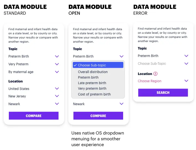Screen dimensions: 196x150
Task: Click Preterm Birth chevron in Open module
Action: 121,56
